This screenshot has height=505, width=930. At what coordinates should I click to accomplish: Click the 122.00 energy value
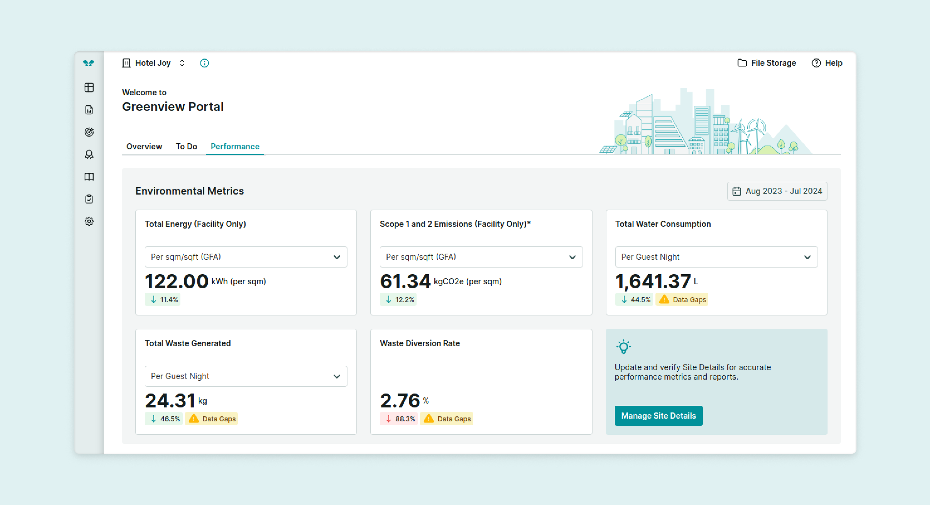pos(177,281)
